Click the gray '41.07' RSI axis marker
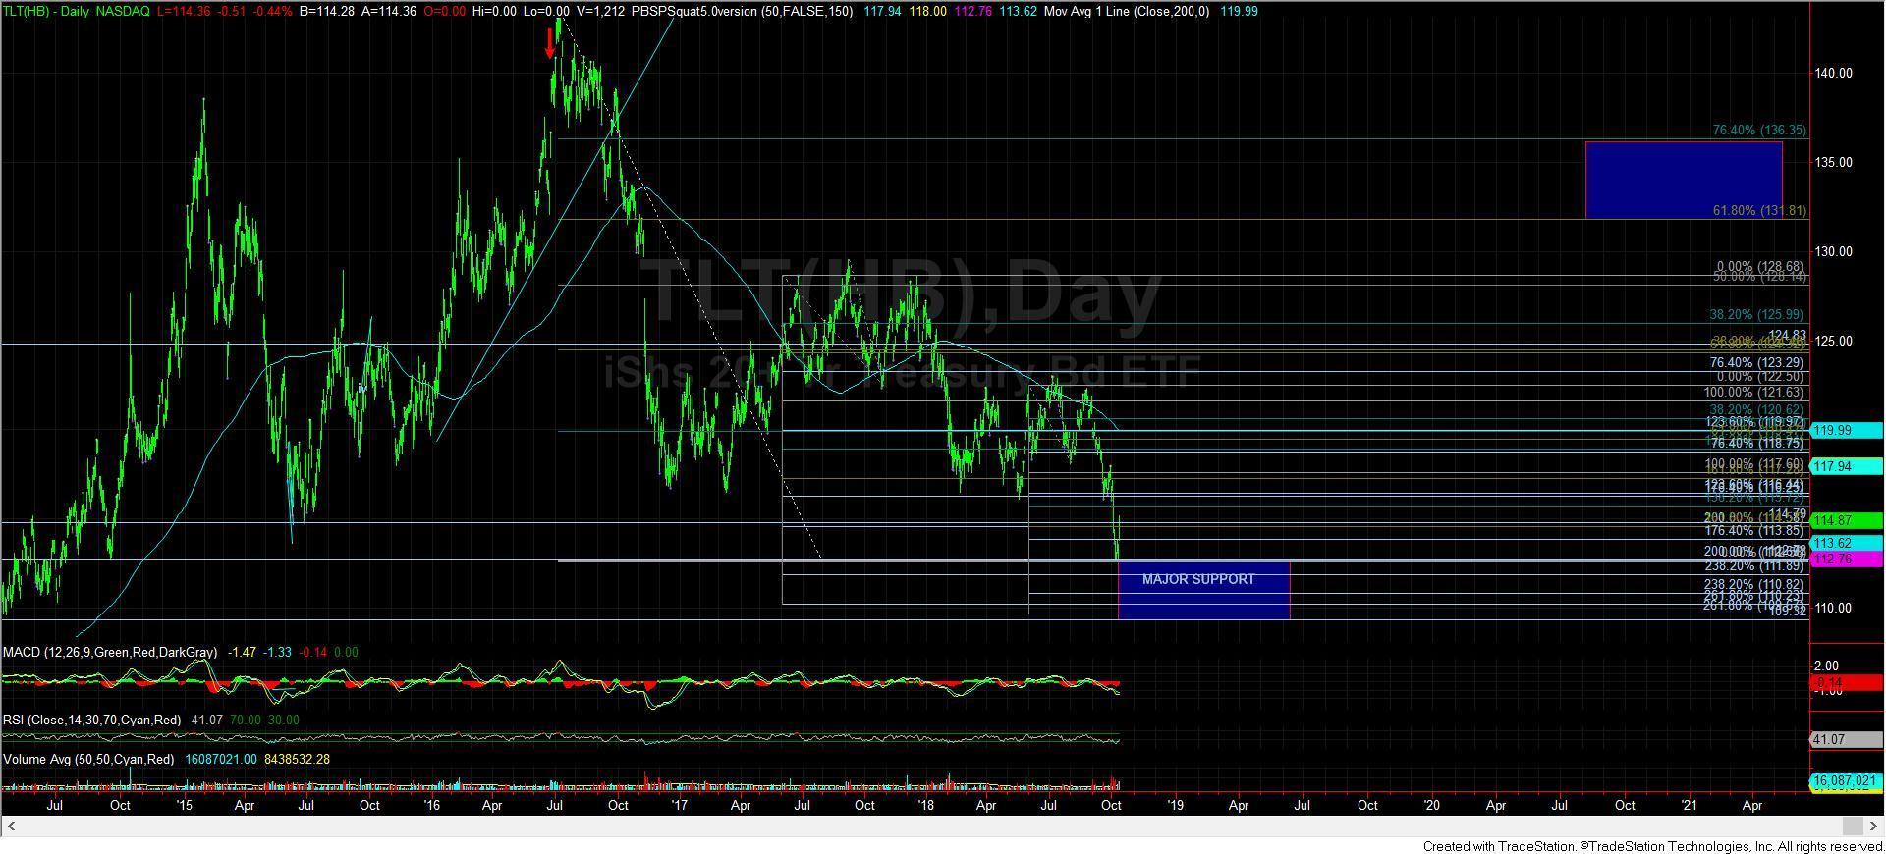The height and width of the screenshot is (854, 1886). 1847,740
